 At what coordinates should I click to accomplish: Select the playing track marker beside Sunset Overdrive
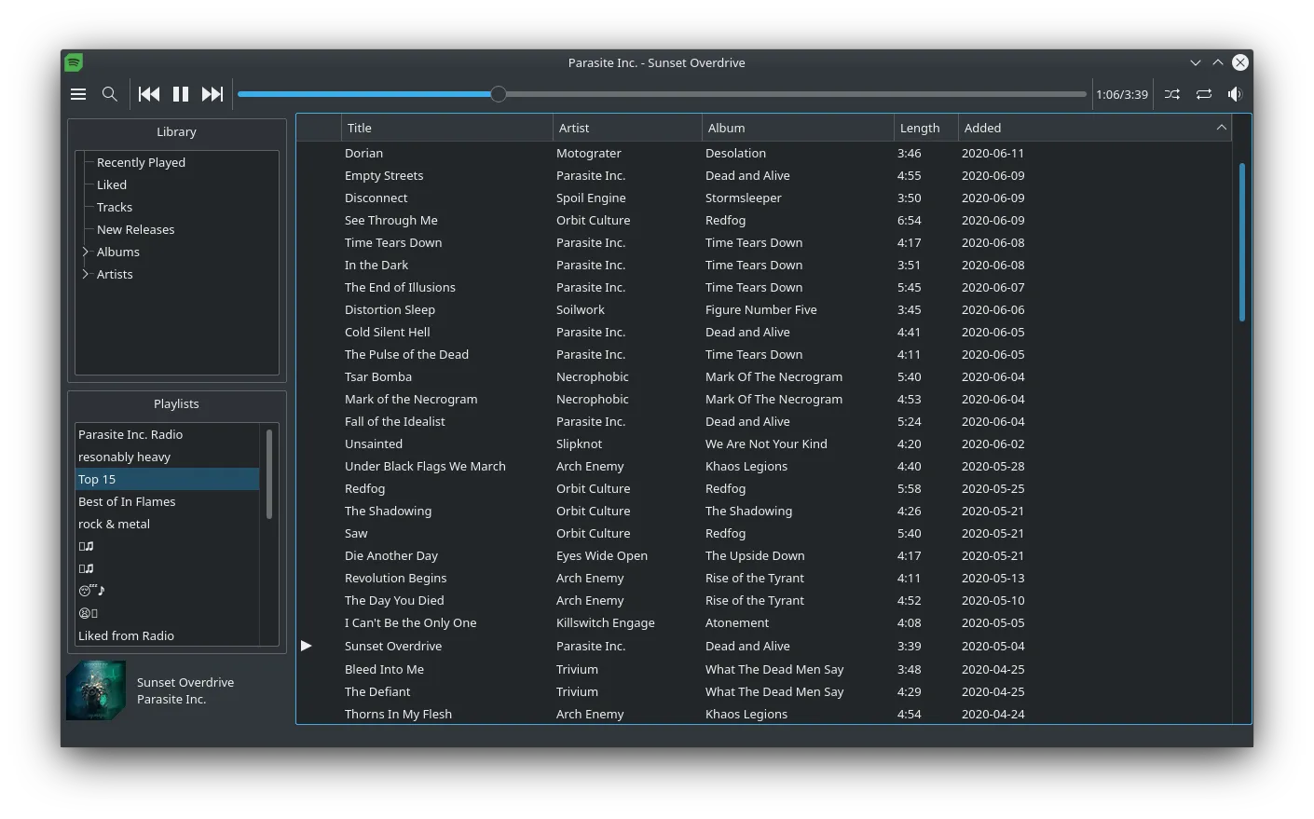[x=308, y=646]
